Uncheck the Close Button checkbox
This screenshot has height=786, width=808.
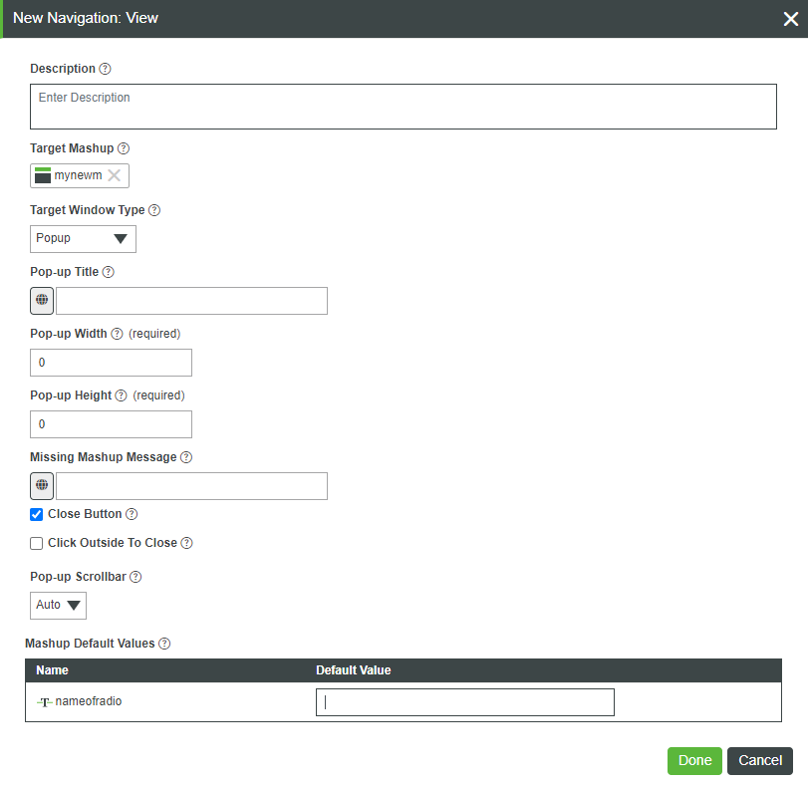coord(36,514)
